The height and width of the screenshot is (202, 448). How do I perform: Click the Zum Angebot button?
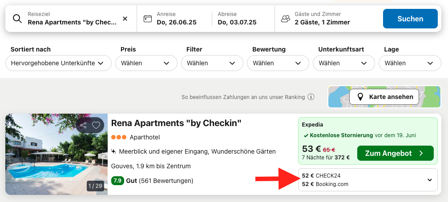[x=395, y=153]
